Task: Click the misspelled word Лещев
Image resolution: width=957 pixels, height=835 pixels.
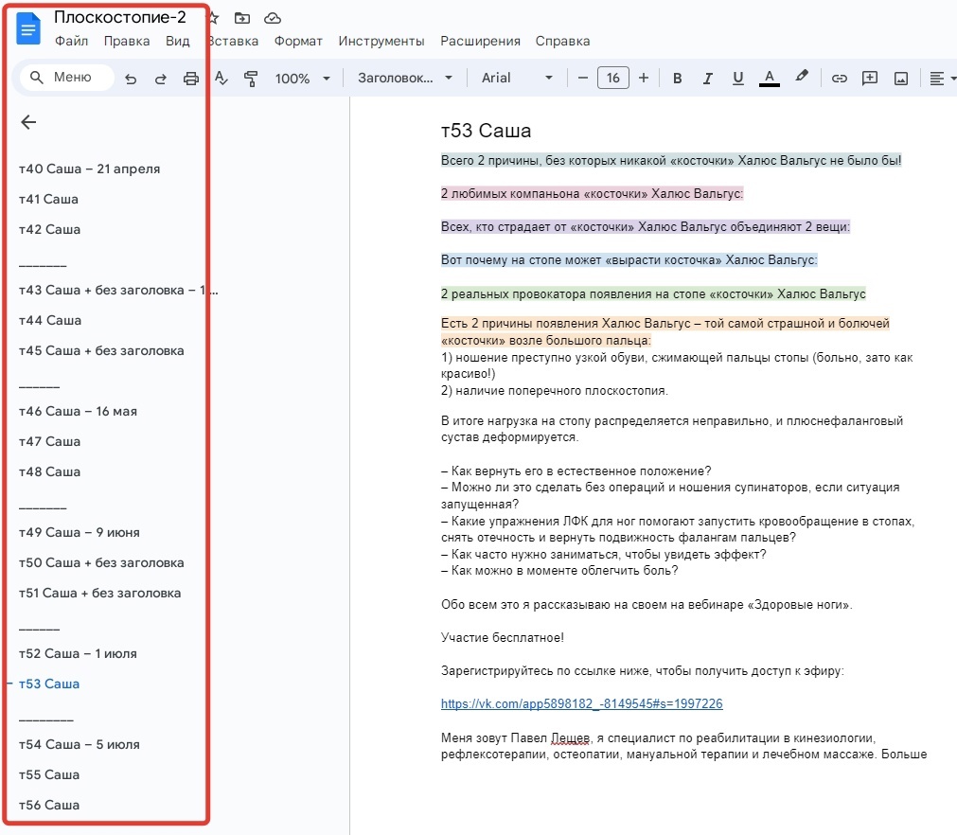Action: tap(571, 737)
